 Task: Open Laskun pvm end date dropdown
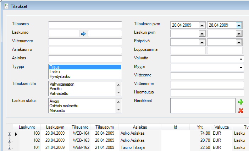[x=239, y=34]
